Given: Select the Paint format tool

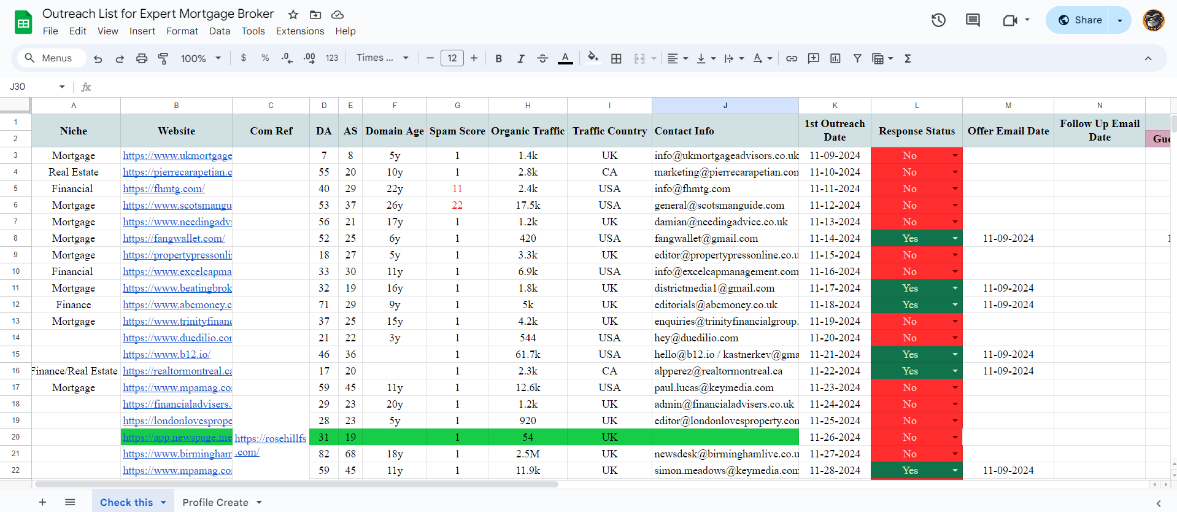Looking at the screenshot, I should pos(163,58).
